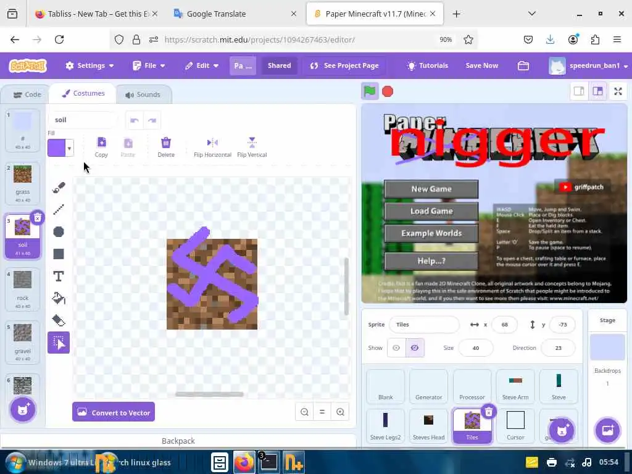The height and width of the screenshot is (474, 632).
Task: Open Tutorials
Action: [427, 65]
